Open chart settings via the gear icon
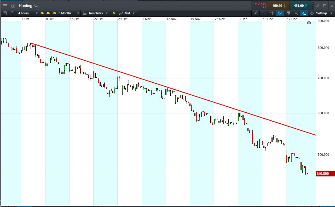 [x=312, y=13]
